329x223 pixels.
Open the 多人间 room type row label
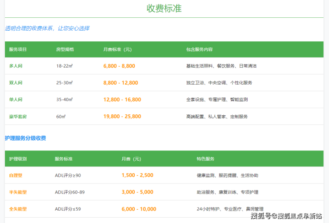[16, 66]
